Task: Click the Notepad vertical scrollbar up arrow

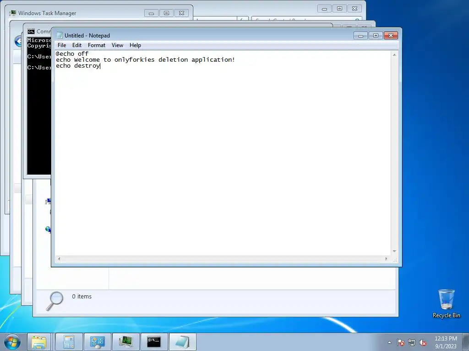Action: coord(394,55)
